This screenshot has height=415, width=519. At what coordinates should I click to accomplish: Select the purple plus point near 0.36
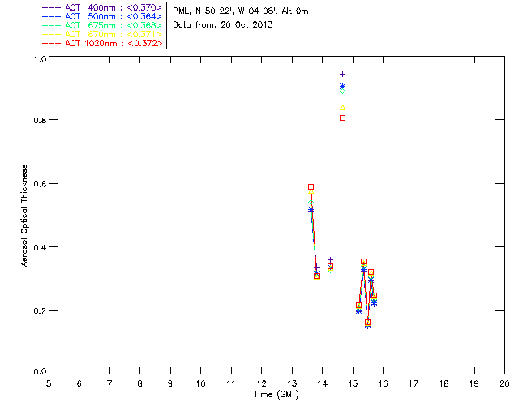pyautogui.click(x=330, y=260)
